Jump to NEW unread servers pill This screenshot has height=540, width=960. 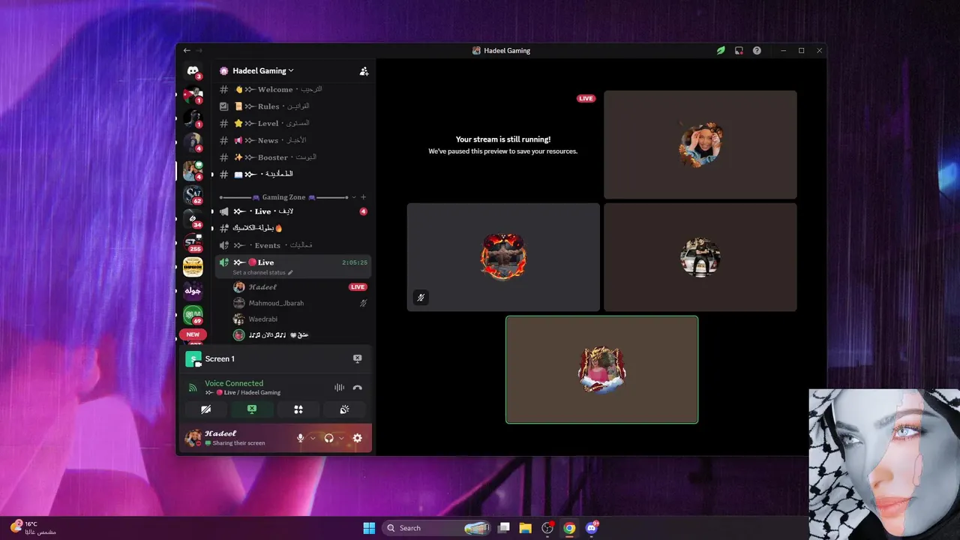click(193, 334)
